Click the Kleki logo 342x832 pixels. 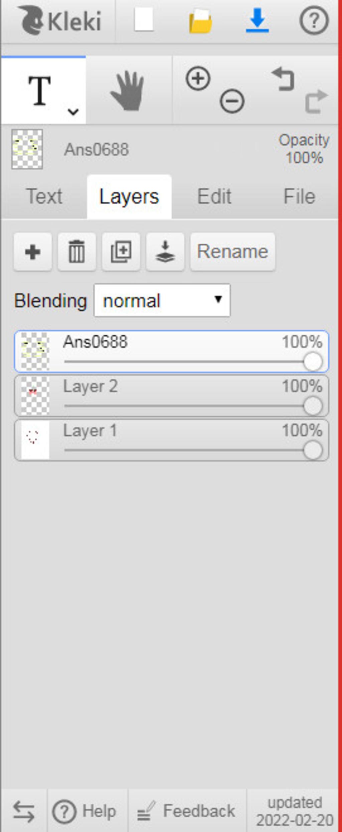click(59, 21)
